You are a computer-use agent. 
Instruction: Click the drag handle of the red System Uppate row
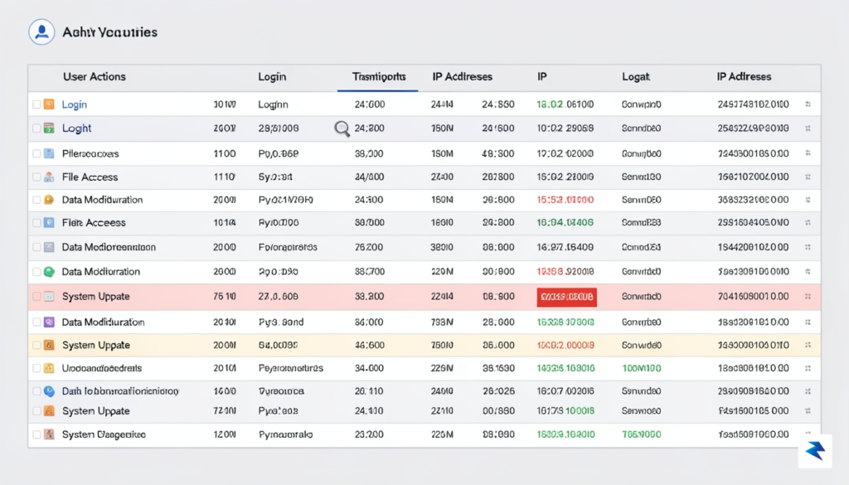[x=808, y=297]
